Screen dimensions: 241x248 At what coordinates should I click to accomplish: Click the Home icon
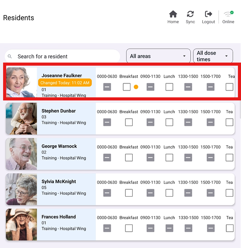[173, 14]
